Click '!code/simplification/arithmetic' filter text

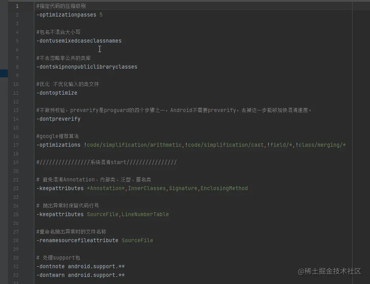133,145
